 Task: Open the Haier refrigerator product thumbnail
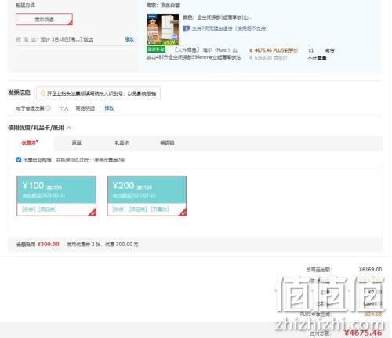click(x=162, y=29)
